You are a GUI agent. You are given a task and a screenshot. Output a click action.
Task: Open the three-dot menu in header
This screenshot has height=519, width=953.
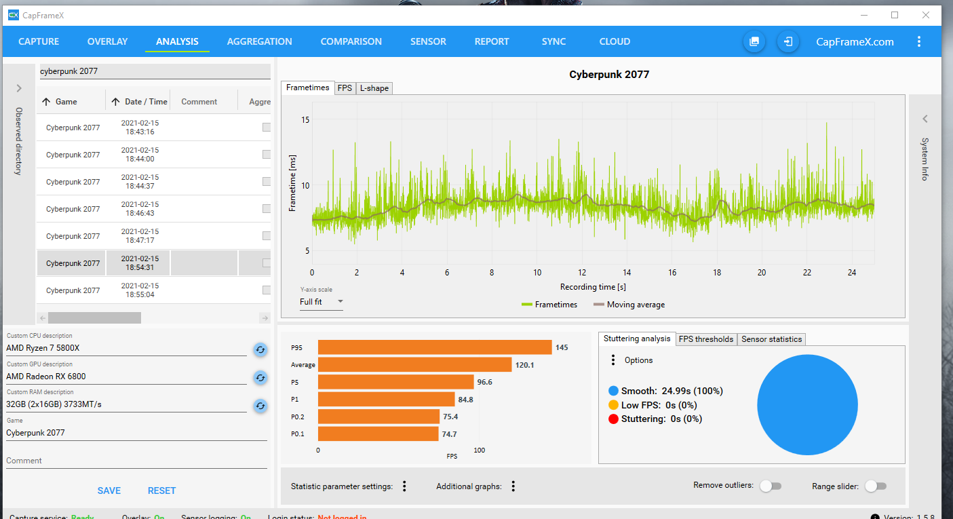click(919, 41)
